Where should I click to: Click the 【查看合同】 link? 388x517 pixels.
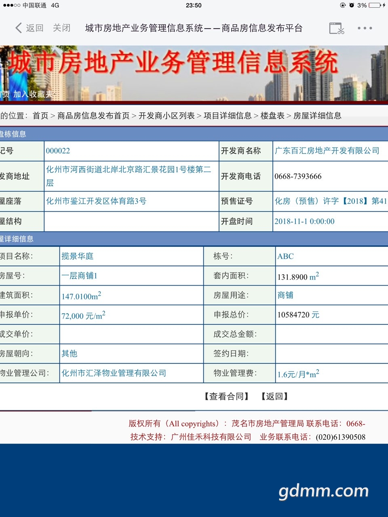(x=227, y=396)
